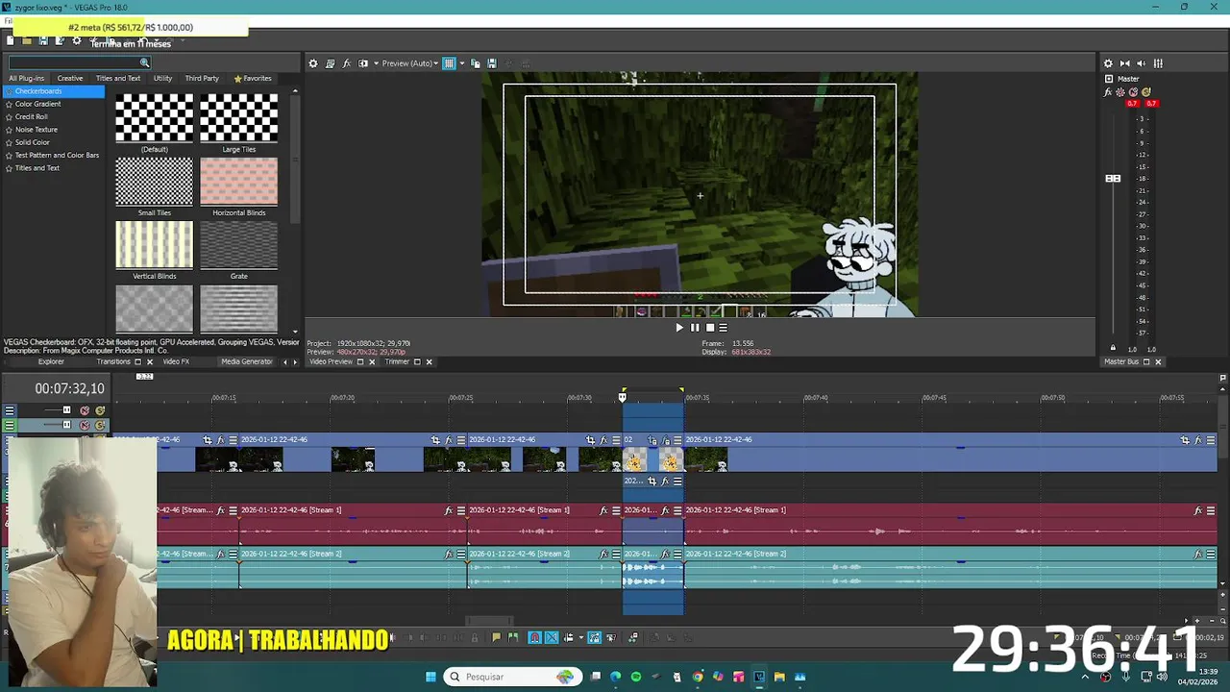
Task: Select Creative plug-in tab
Action: [x=70, y=78]
